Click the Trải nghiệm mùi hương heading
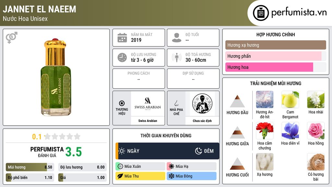 276,83
